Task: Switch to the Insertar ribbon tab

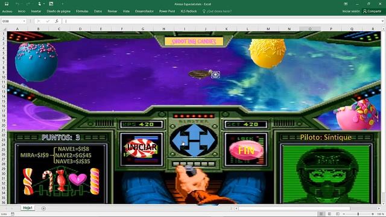Action: coord(36,11)
